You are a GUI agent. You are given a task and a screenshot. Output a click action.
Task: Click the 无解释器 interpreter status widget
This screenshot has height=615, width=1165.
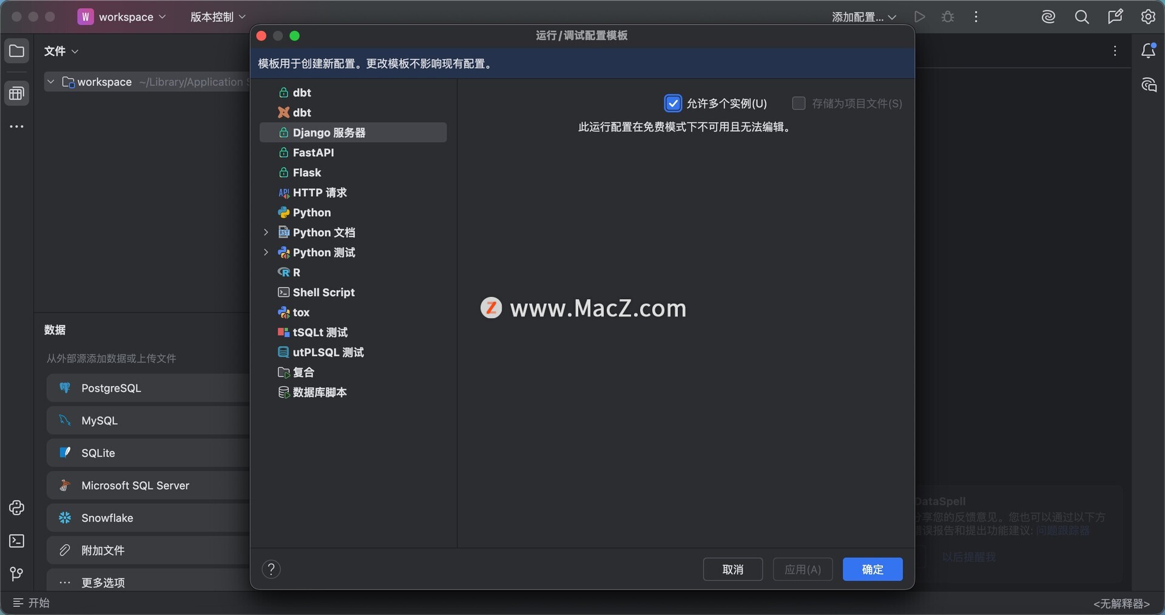point(1121,603)
